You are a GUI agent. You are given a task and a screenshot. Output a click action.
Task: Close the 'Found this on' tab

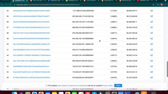coord(116,1)
